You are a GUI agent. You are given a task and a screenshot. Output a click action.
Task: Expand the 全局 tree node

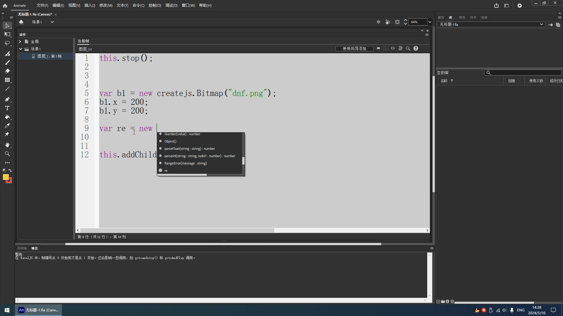[20, 42]
